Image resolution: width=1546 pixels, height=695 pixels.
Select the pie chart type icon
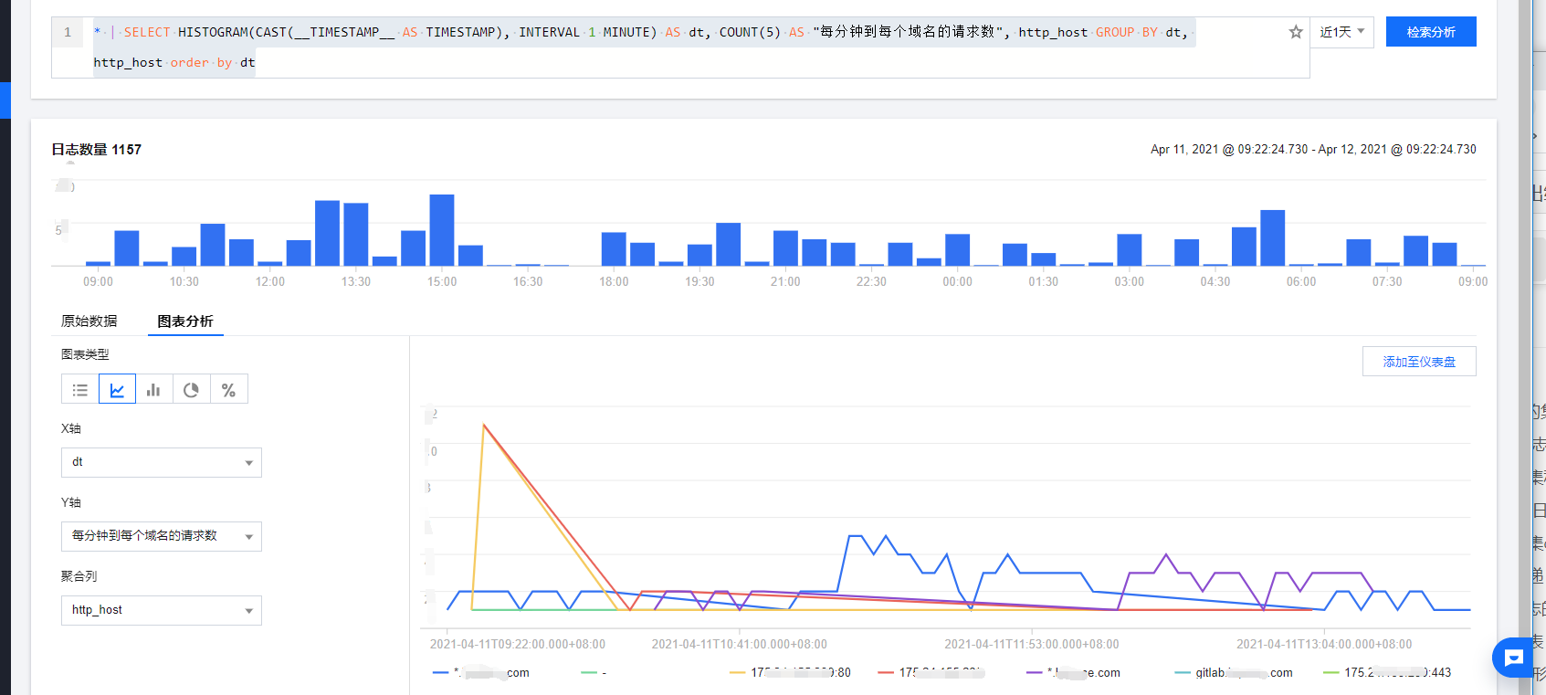pyautogui.click(x=191, y=390)
